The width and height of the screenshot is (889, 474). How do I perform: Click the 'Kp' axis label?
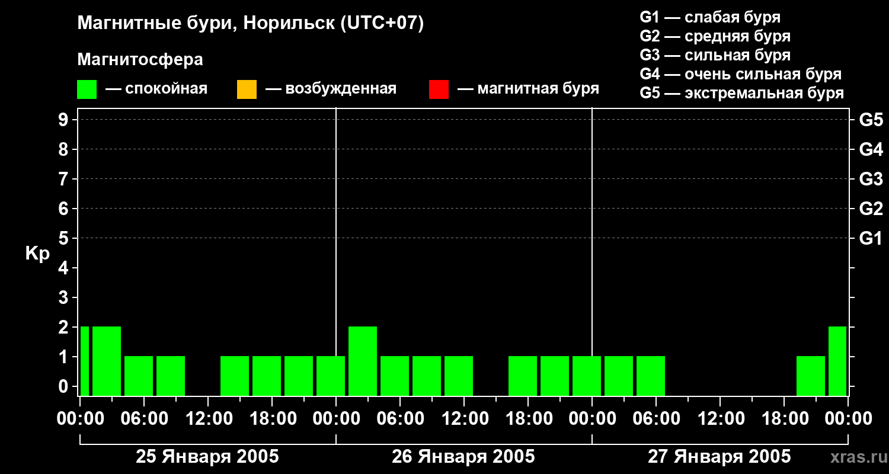coord(37,254)
